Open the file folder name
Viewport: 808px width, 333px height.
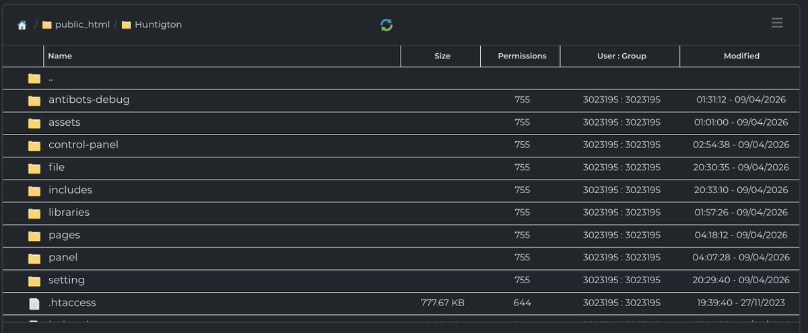(57, 167)
